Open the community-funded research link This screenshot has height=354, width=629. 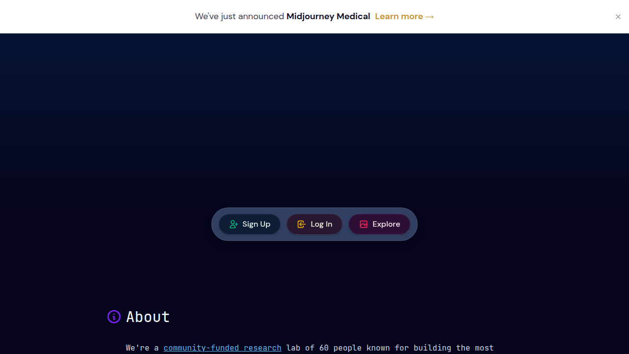coord(223,348)
